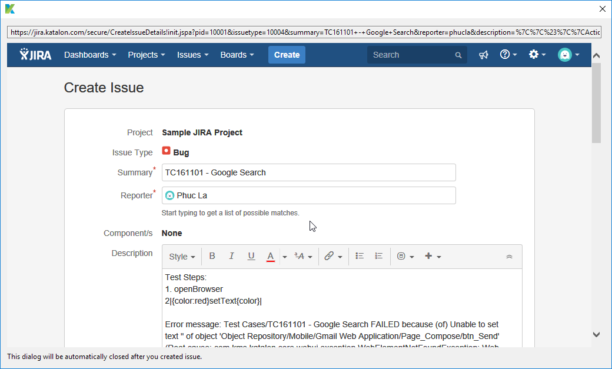Click the Katalon logo in title bar
612x369 pixels.
coord(10,9)
